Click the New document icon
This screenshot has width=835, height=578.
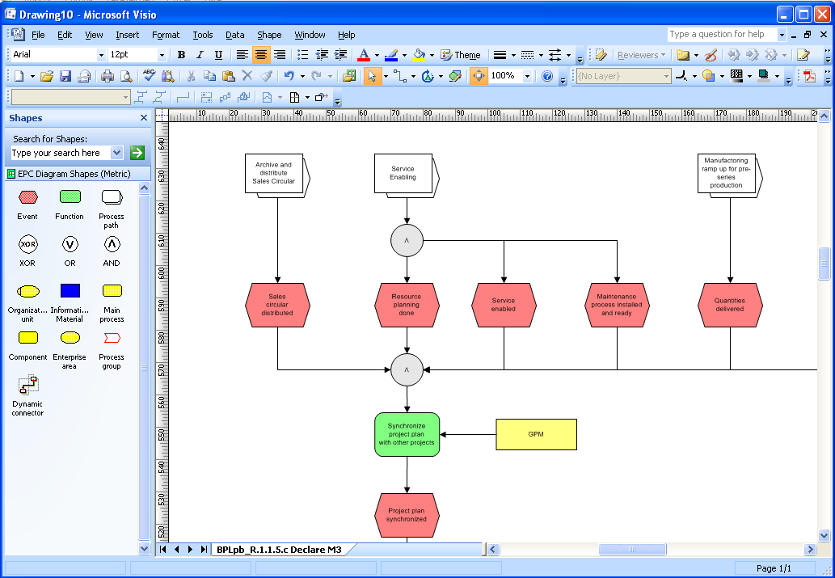[19, 76]
